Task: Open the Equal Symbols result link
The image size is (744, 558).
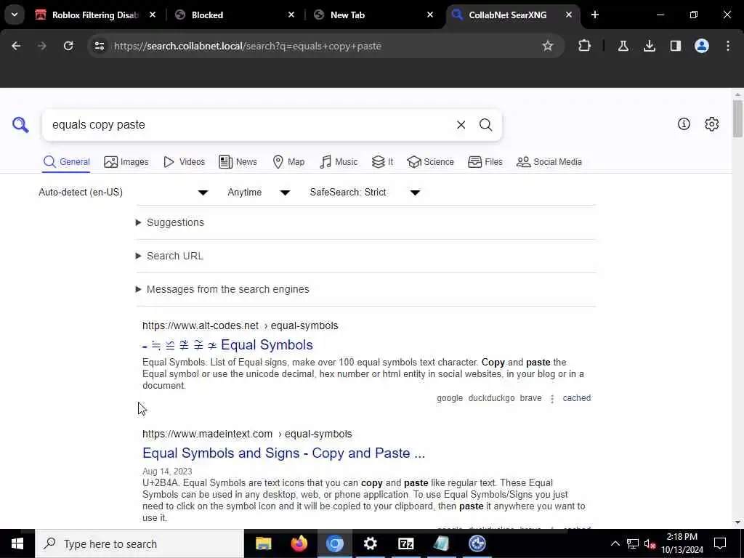Action: pos(227,345)
